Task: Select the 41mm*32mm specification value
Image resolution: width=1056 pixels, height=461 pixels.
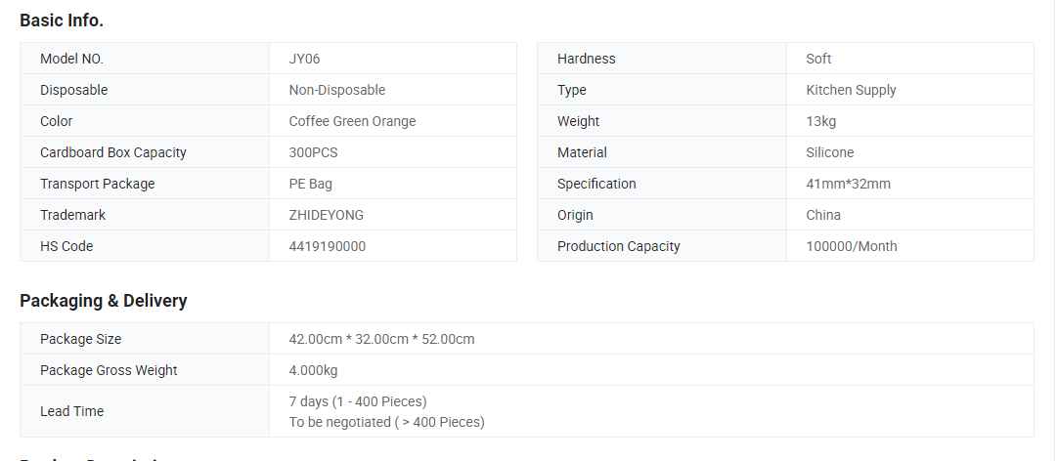Action: [848, 184]
